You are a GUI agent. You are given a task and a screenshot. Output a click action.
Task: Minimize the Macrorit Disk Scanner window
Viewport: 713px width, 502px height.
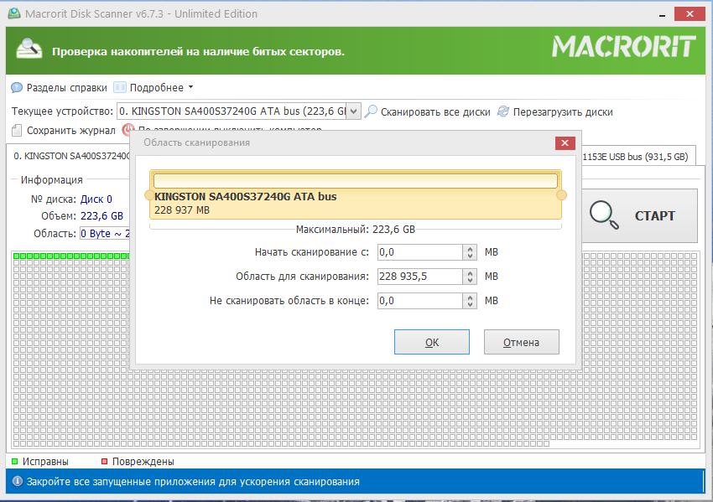tap(662, 14)
